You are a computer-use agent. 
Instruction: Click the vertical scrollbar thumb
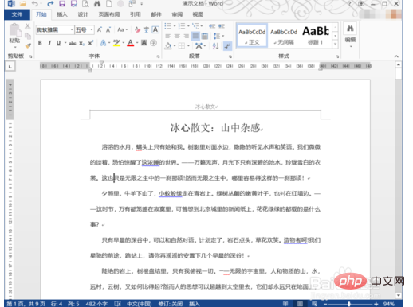click(x=398, y=74)
